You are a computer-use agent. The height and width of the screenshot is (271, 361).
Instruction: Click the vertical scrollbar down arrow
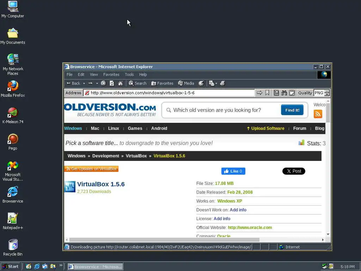coord(328,234)
